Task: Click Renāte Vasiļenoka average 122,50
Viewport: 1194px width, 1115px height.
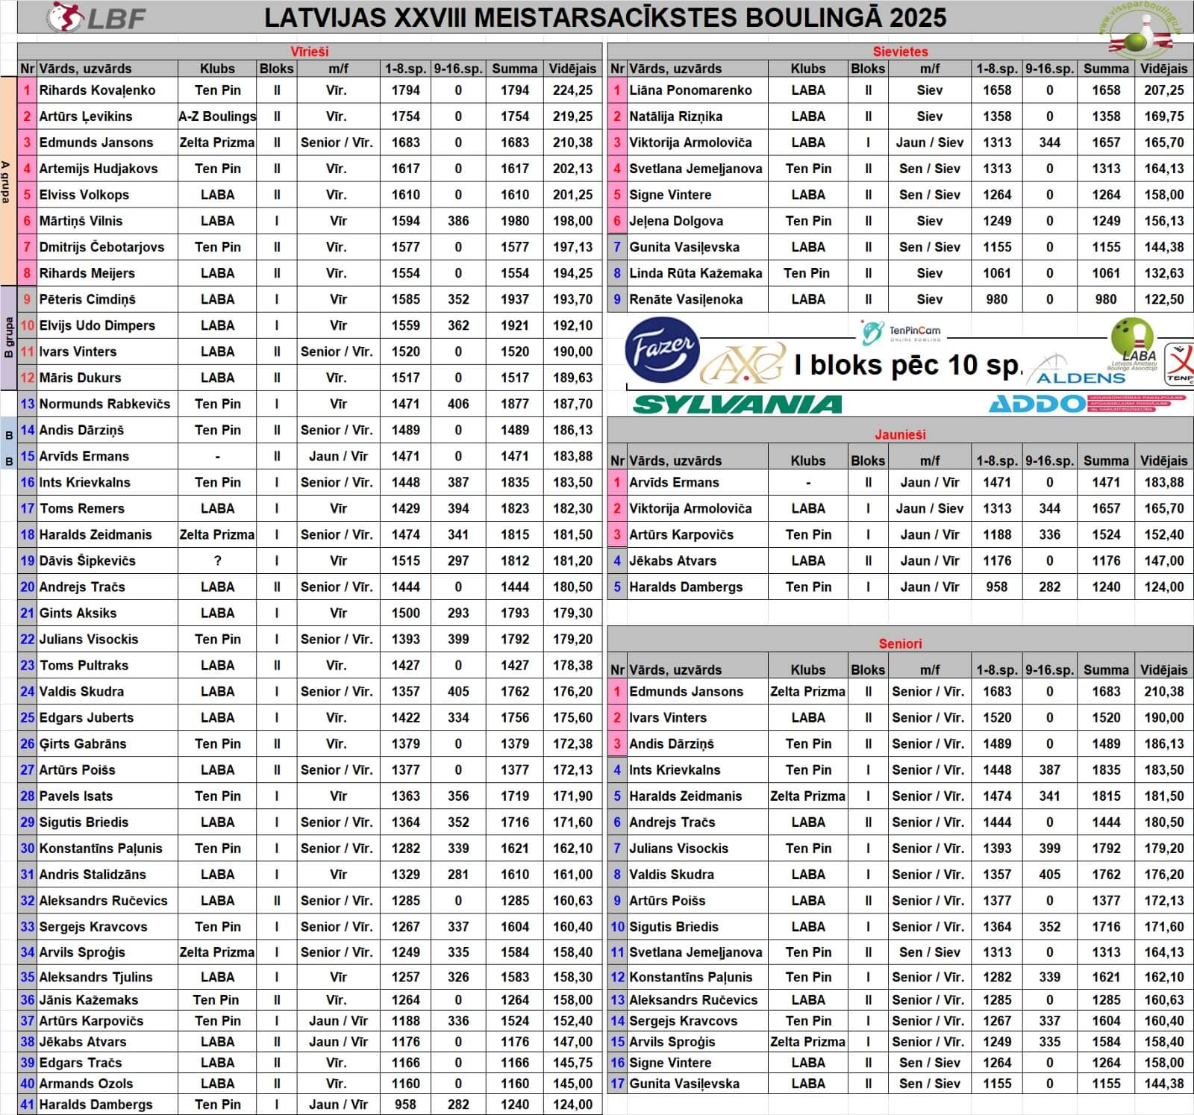Action: (1164, 299)
